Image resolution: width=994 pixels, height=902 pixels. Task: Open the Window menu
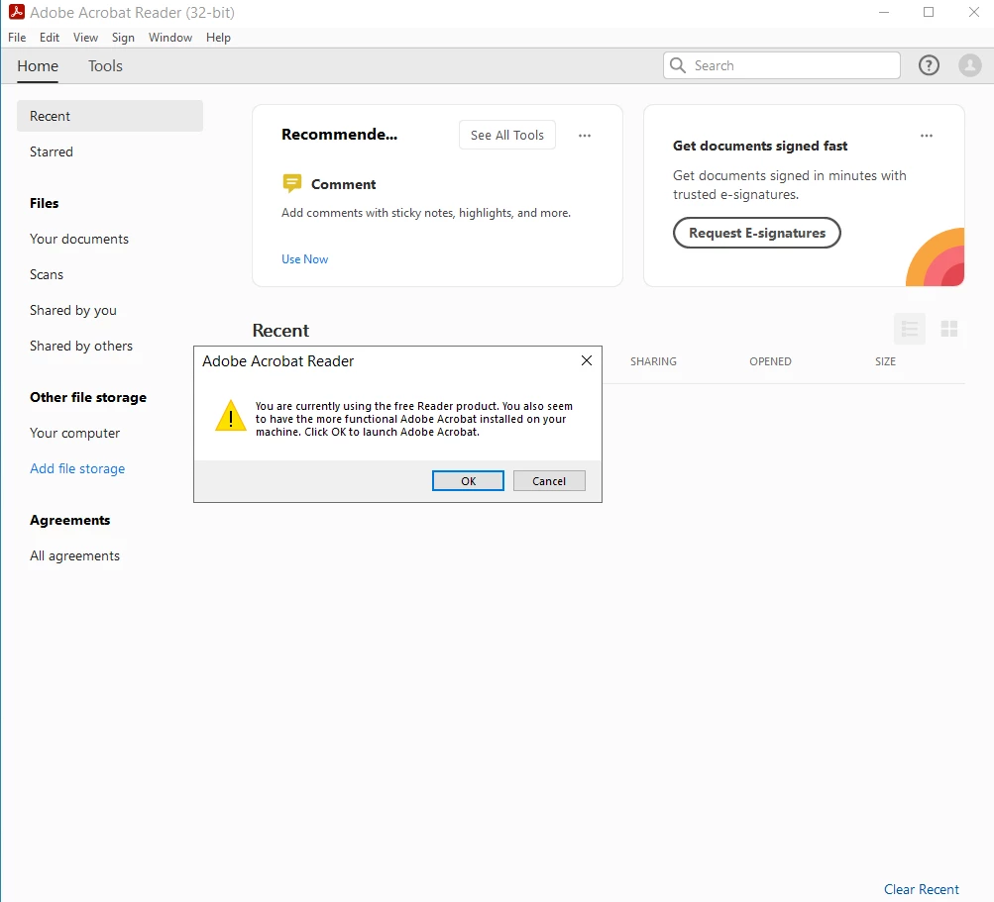[170, 38]
